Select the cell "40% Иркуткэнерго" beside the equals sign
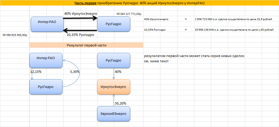The width and height of the screenshot is (279, 127). point(156,19)
